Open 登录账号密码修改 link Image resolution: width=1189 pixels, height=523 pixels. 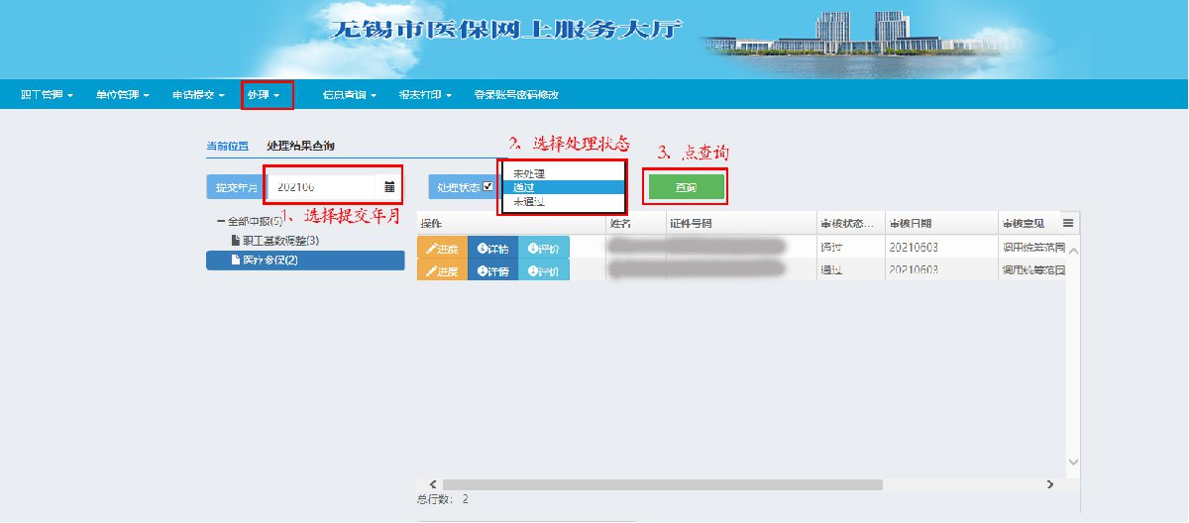click(x=516, y=95)
